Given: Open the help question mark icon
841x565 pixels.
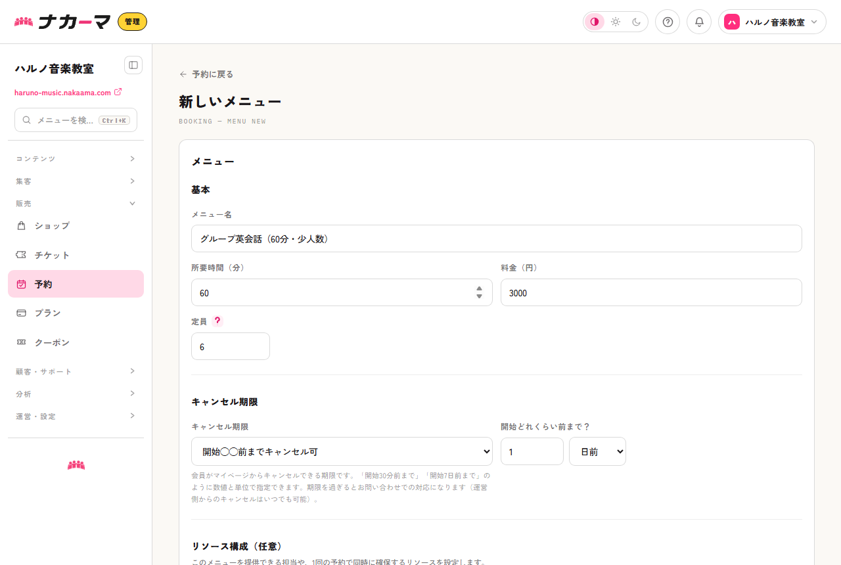Looking at the screenshot, I should click(668, 22).
